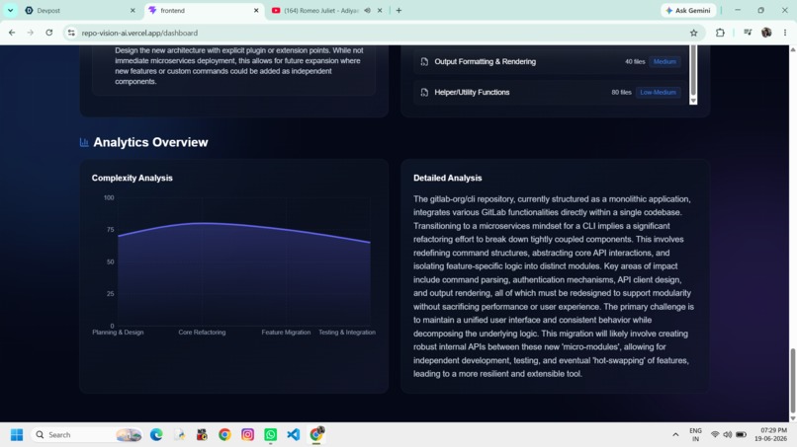Mute the YouTube tab audio icon
797x447 pixels.
(367, 10)
